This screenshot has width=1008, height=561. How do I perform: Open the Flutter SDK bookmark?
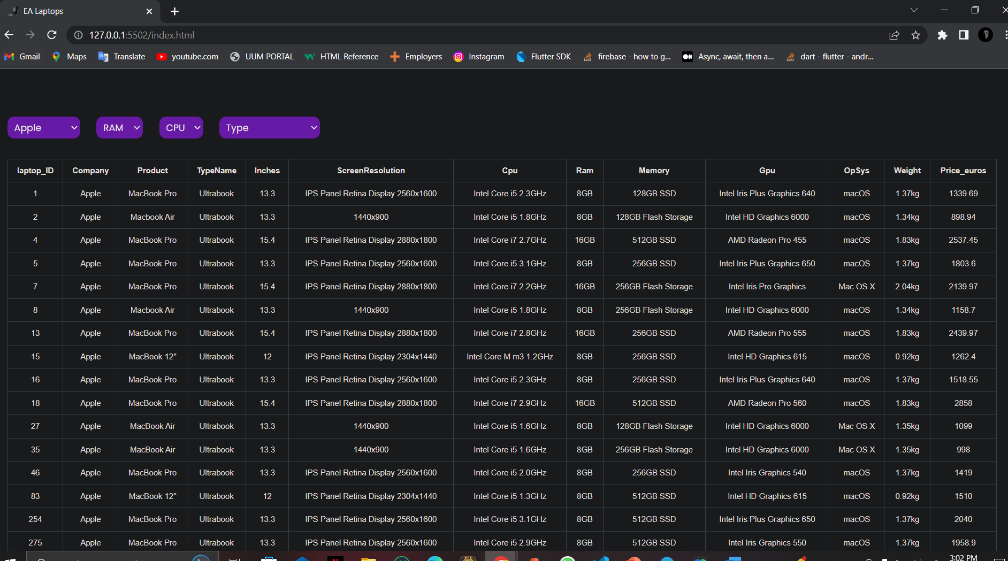coord(543,56)
